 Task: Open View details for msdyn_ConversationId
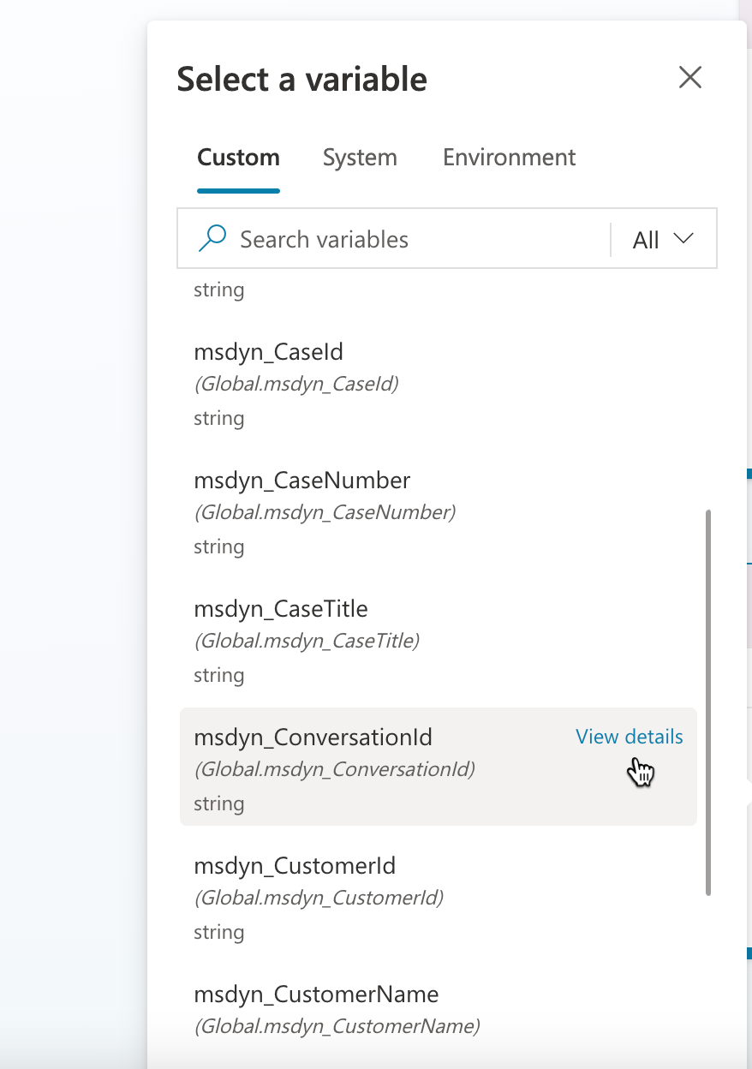coord(630,737)
